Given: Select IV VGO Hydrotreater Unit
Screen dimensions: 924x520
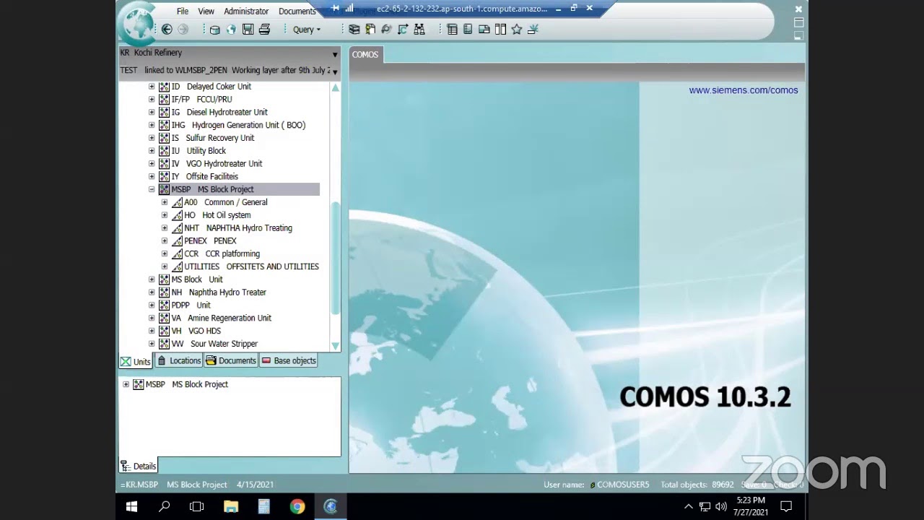Looking at the screenshot, I should pos(217,164).
